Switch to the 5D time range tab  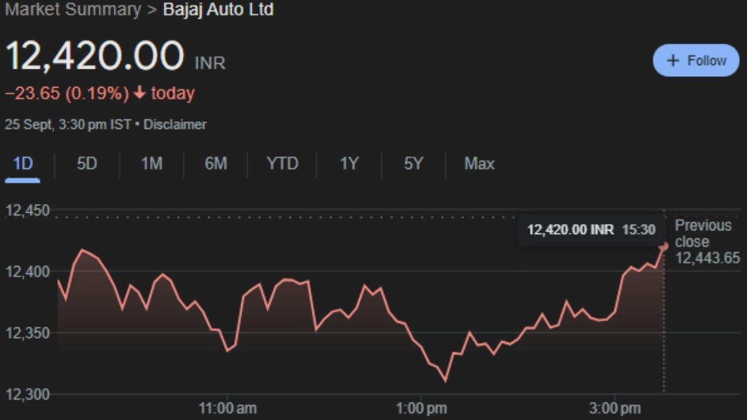[x=87, y=164]
